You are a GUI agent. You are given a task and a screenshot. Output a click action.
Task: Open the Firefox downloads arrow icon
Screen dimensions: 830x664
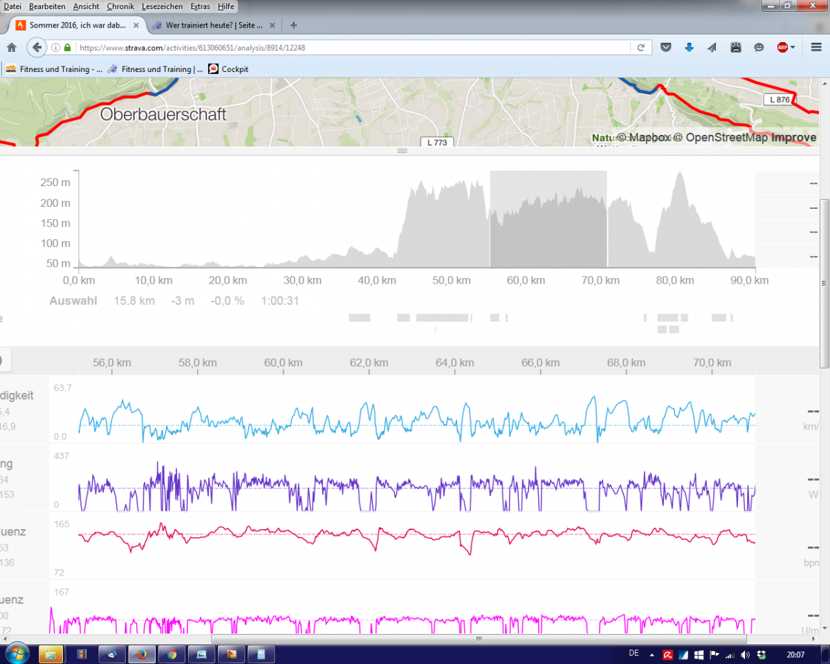click(689, 48)
